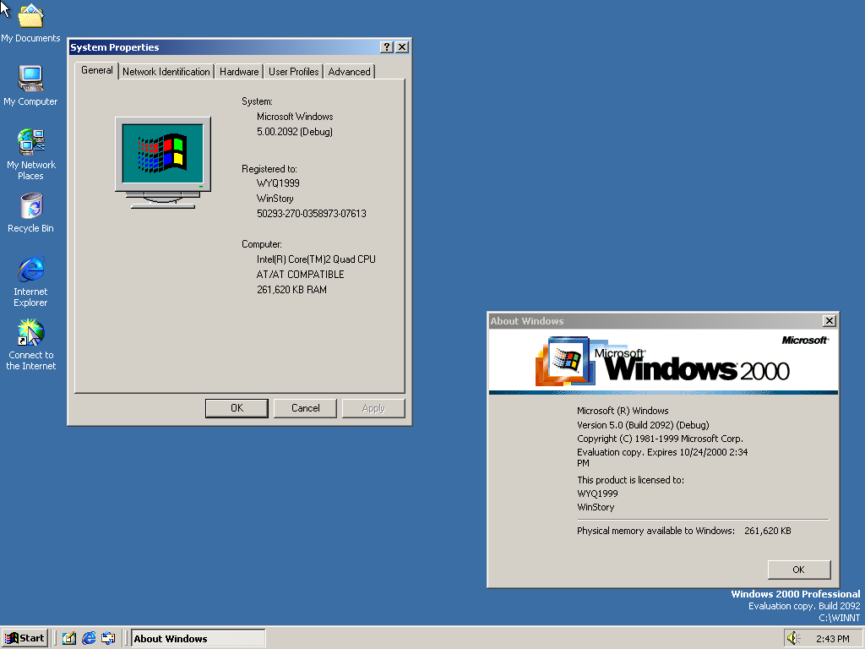
Task: Switch to the General tab
Action: pos(96,70)
